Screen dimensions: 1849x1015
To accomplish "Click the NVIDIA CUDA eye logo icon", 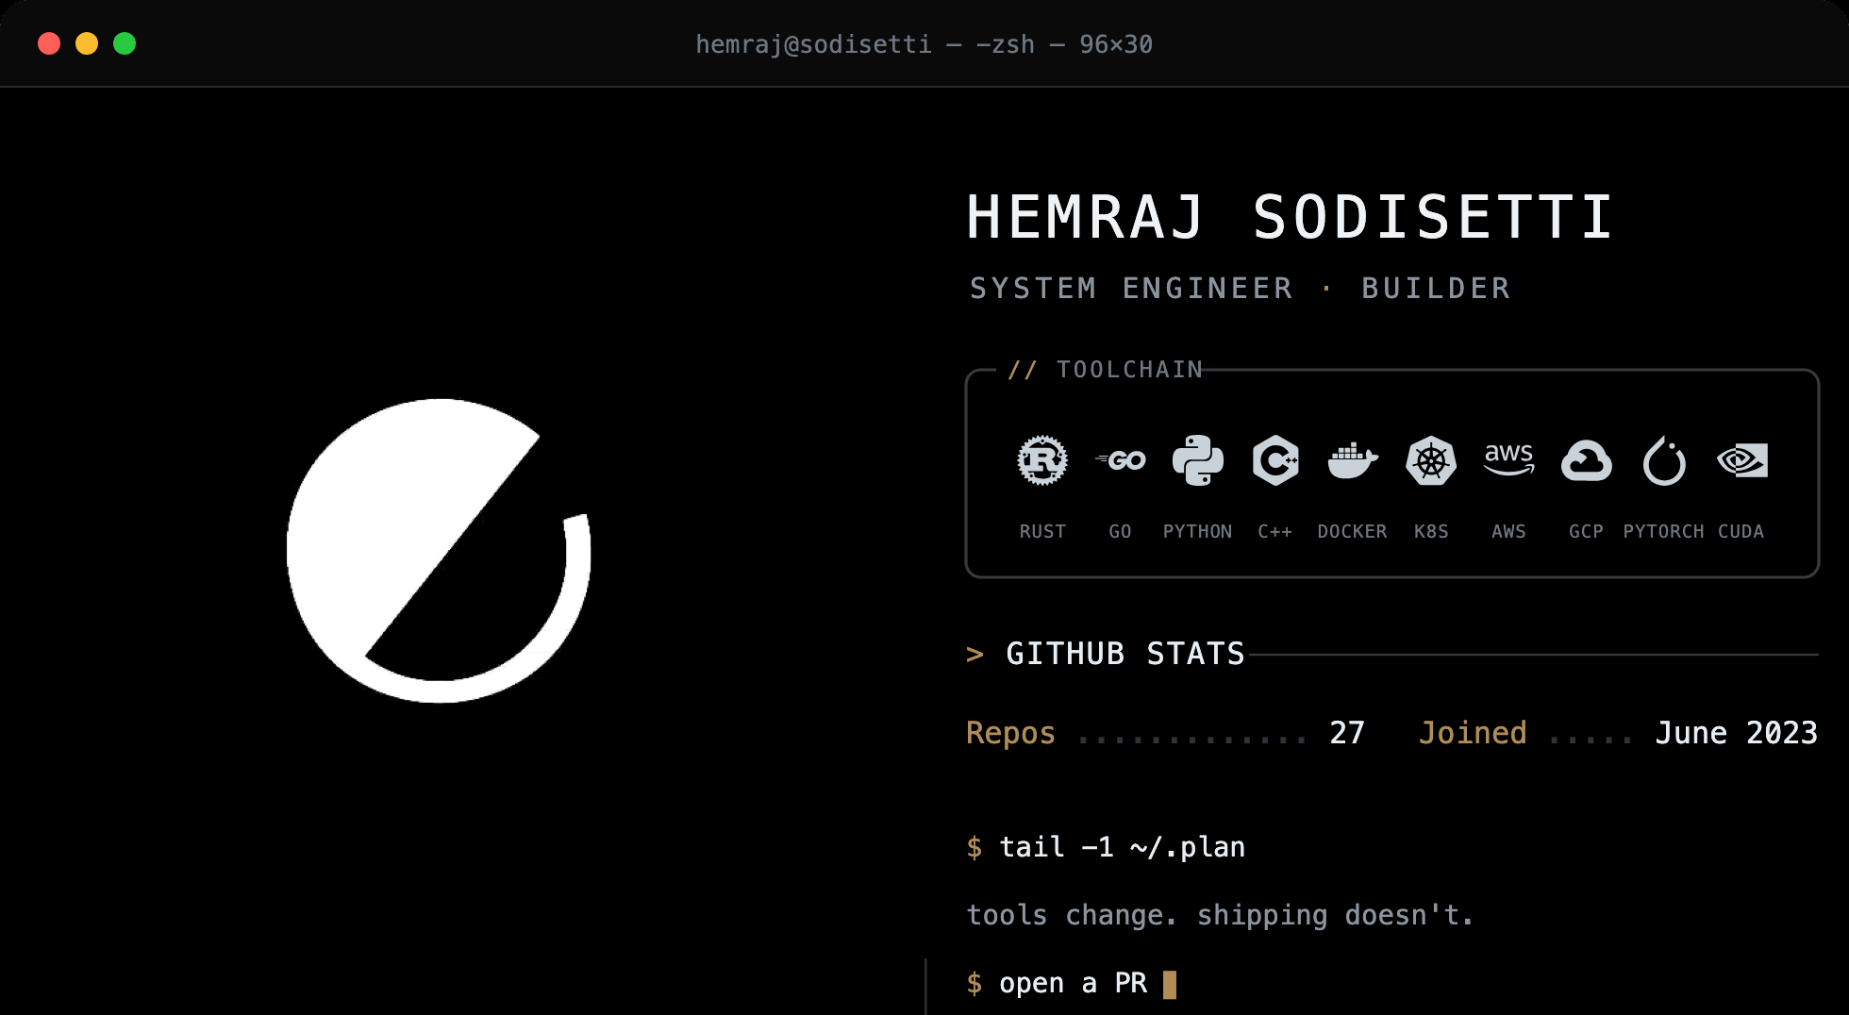I will click(1741, 460).
